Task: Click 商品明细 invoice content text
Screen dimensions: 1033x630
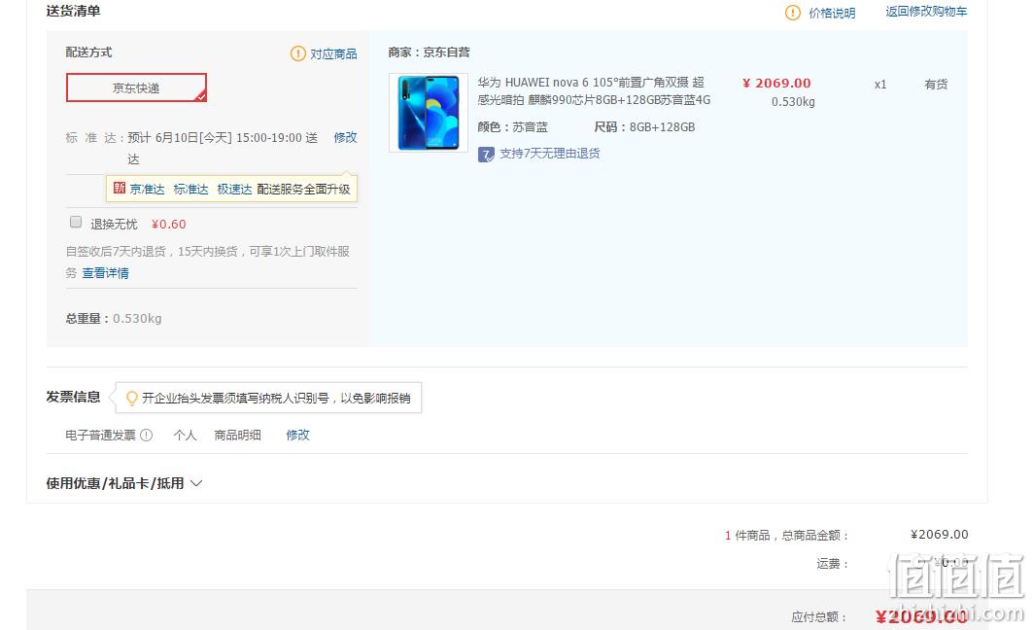Action: pos(237,435)
